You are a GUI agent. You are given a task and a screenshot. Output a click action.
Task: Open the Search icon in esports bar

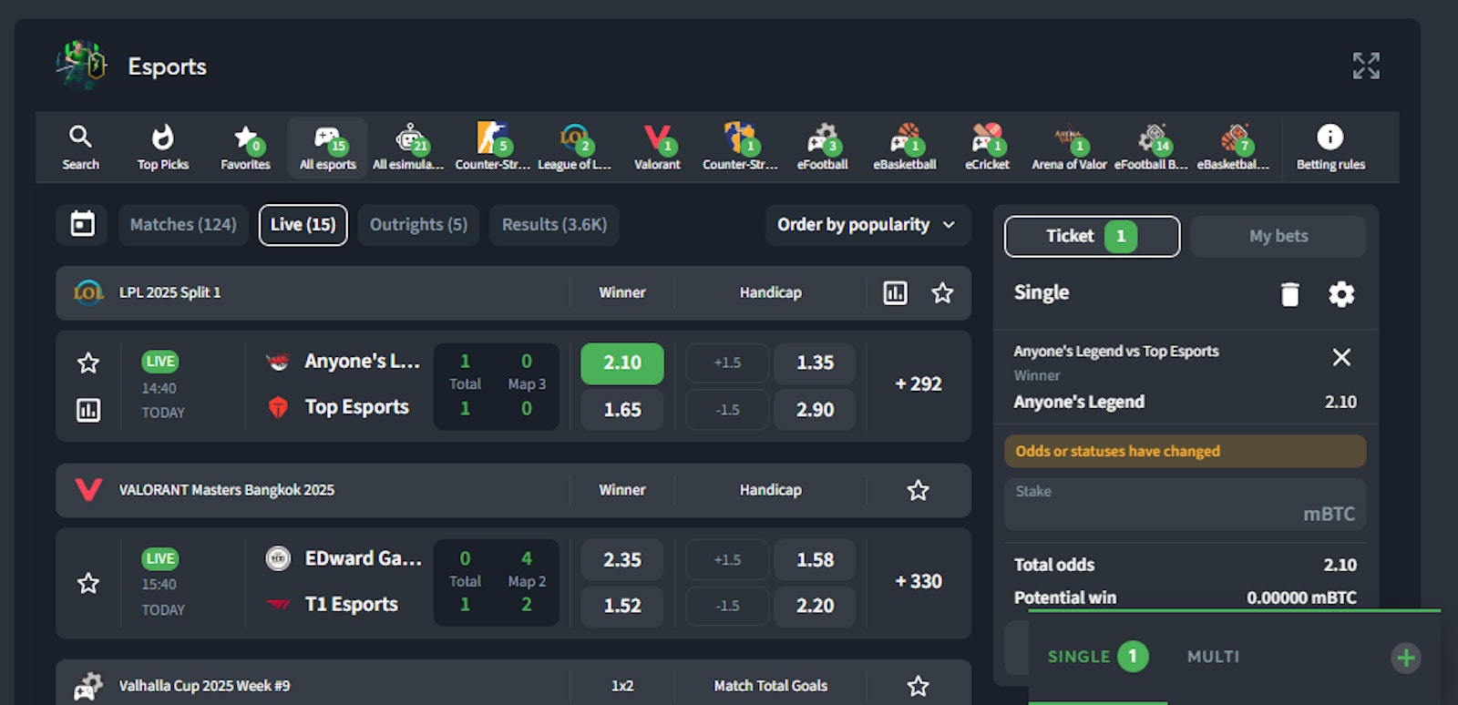pyautogui.click(x=80, y=147)
